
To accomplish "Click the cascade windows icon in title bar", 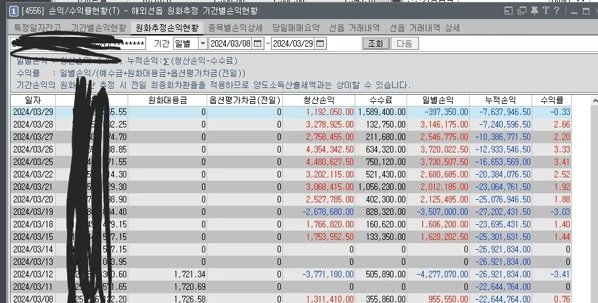I will tap(522, 11).
